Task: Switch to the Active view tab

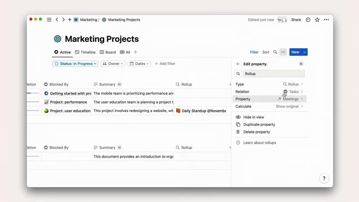Action: tap(62, 52)
